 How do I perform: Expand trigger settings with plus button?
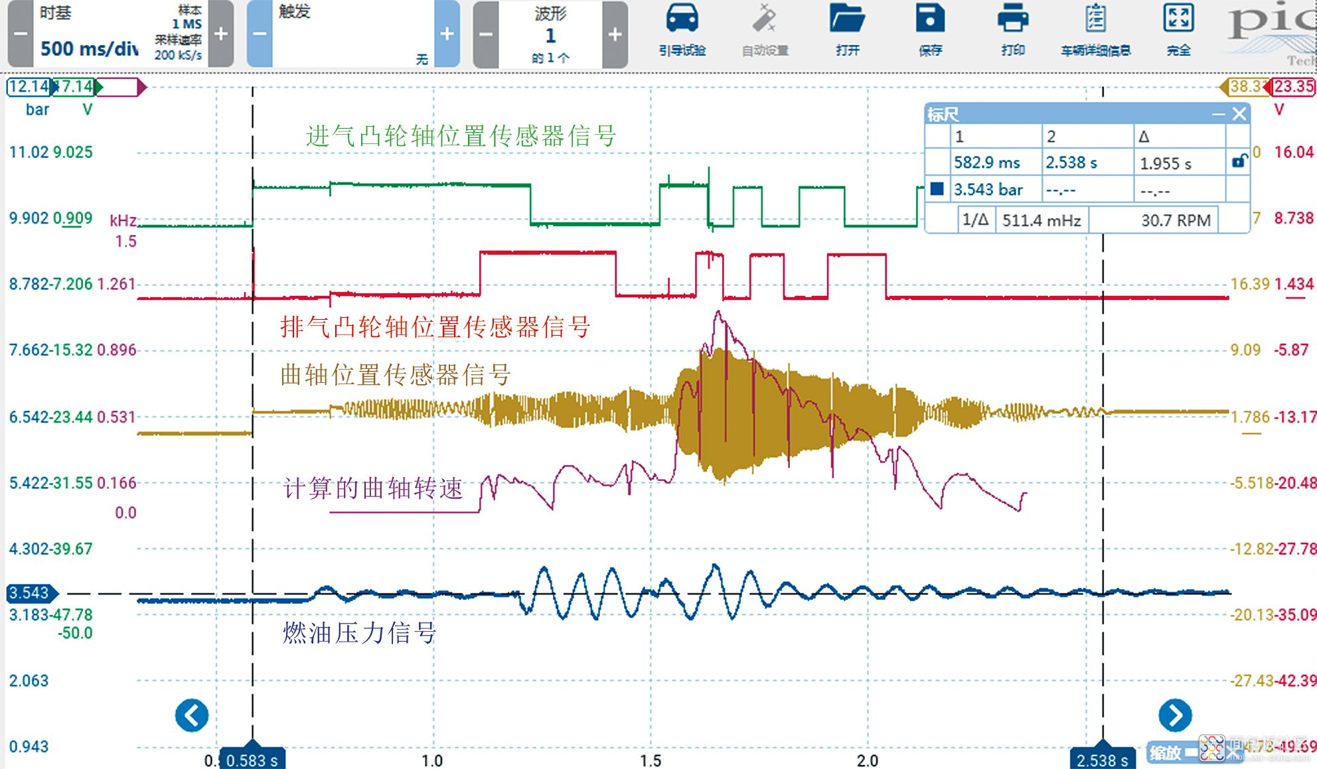point(447,33)
